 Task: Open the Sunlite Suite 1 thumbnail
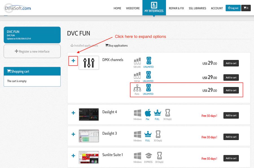click(89, 158)
